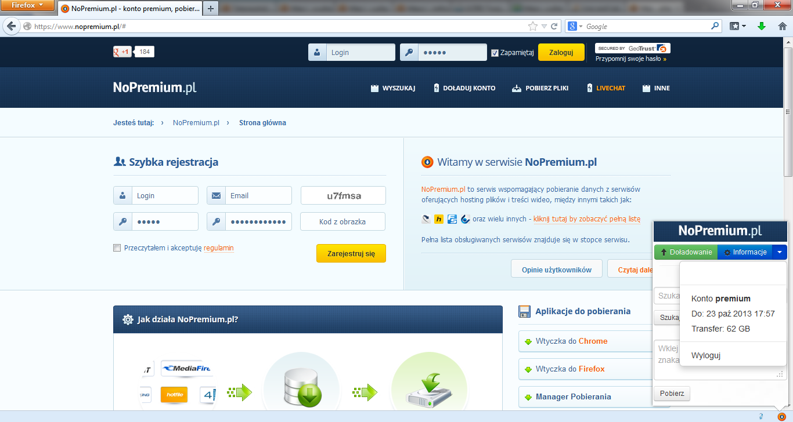Click the Google +1 button
The height and width of the screenshot is (422, 793).
122,52
